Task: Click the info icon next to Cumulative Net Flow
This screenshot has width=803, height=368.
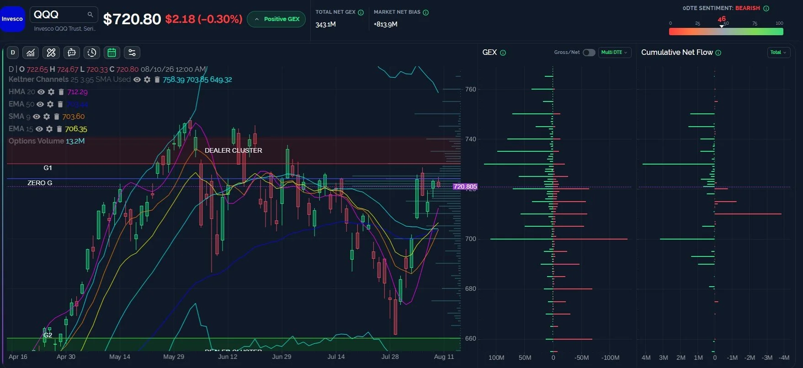Action: click(718, 53)
